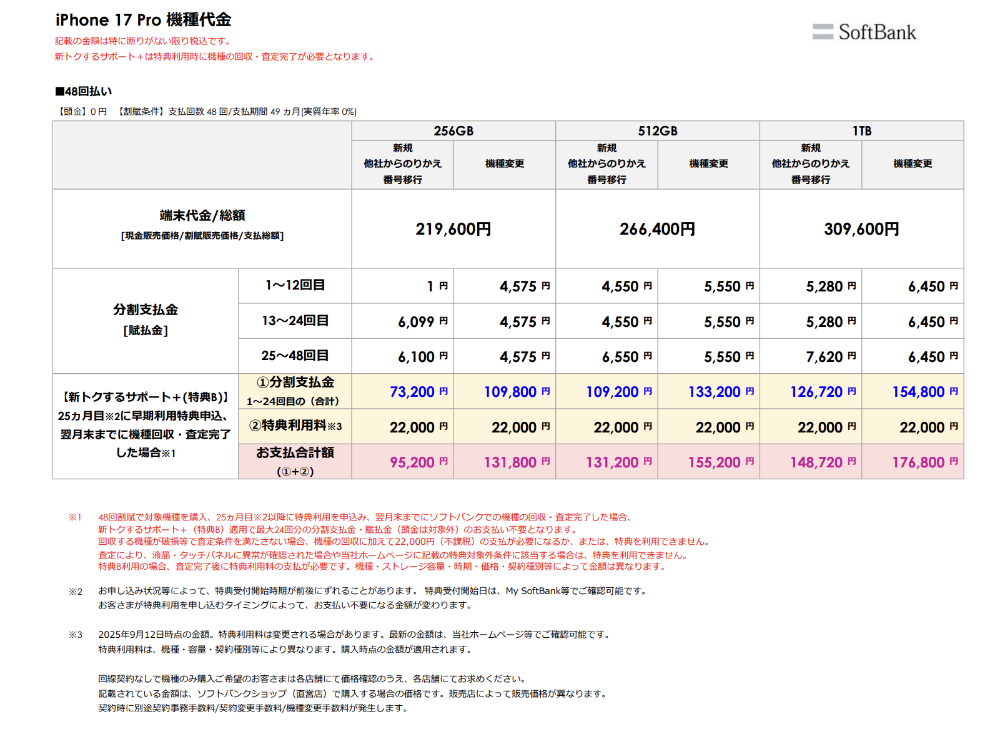This screenshot has width=990, height=747.
Task: Click the blue 109,200 円 value
Action: [x=618, y=392]
